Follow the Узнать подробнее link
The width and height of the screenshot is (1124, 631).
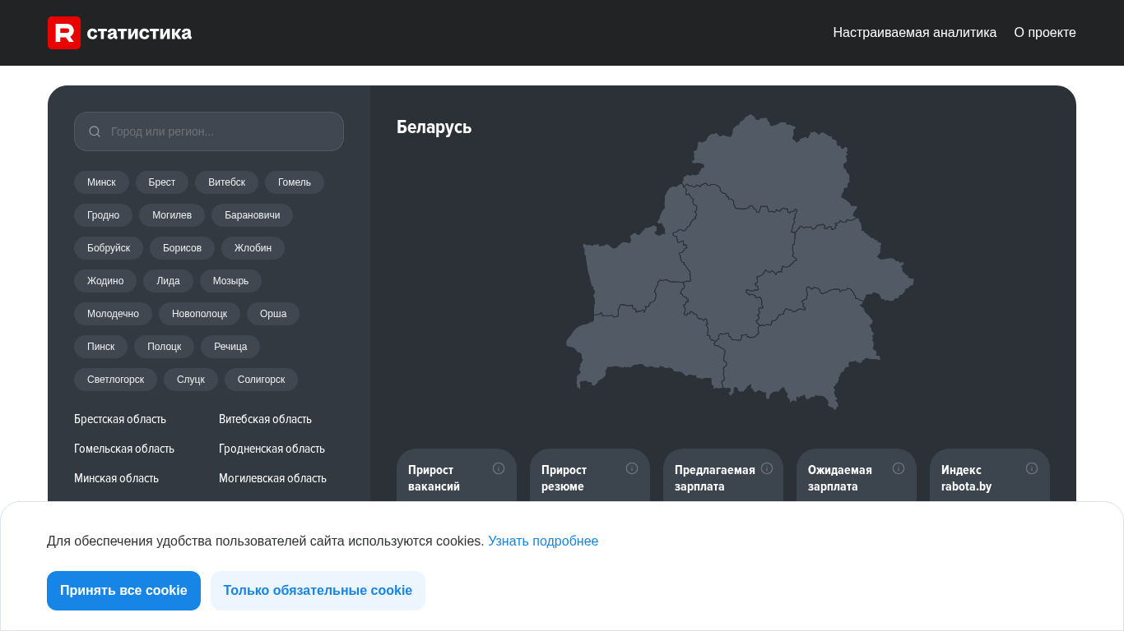point(543,541)
